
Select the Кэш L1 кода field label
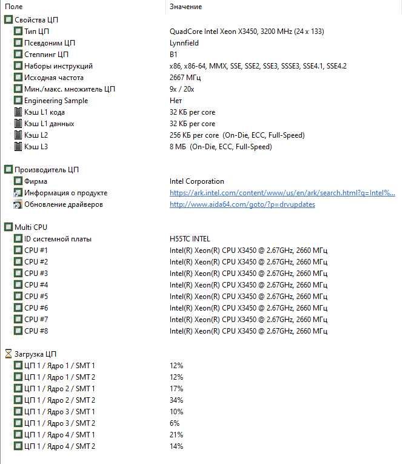tap(44, 112)
